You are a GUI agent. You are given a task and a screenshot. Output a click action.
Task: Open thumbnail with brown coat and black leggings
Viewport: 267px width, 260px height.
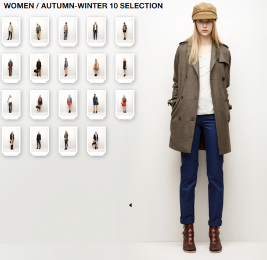tap(68, 141)
